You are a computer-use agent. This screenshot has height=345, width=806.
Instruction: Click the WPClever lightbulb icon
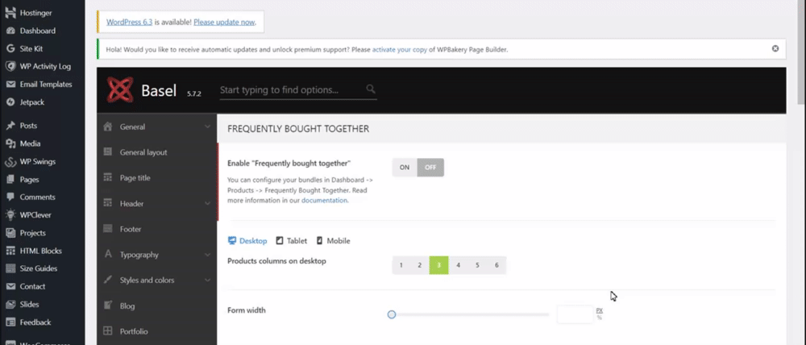coord(10,215)
